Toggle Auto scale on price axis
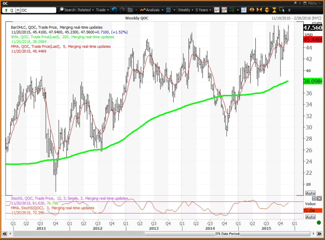This screenshot has height=240, width=325. [x=310, y=193]
